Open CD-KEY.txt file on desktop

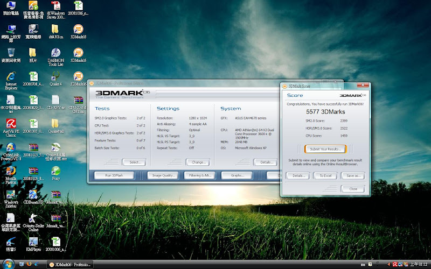[x=56, y=100]
